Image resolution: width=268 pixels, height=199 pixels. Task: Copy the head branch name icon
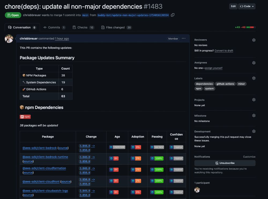point(173,15)
